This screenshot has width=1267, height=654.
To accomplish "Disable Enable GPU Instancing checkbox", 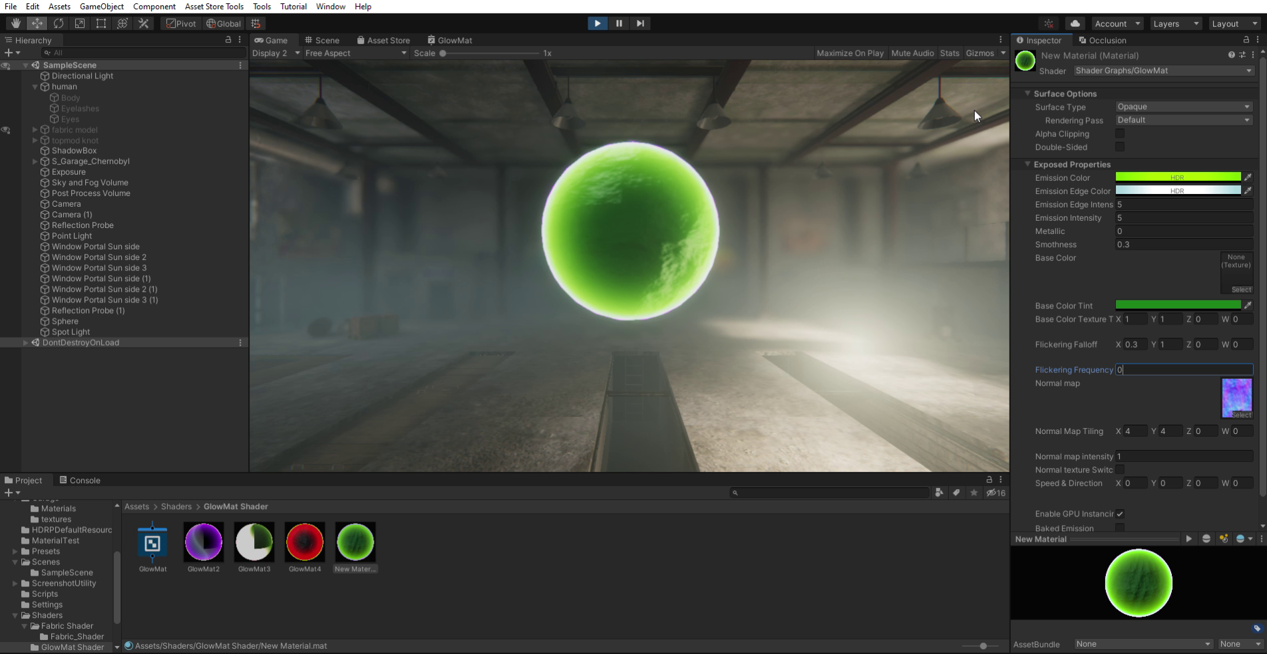I will (x=1120, y=514).
